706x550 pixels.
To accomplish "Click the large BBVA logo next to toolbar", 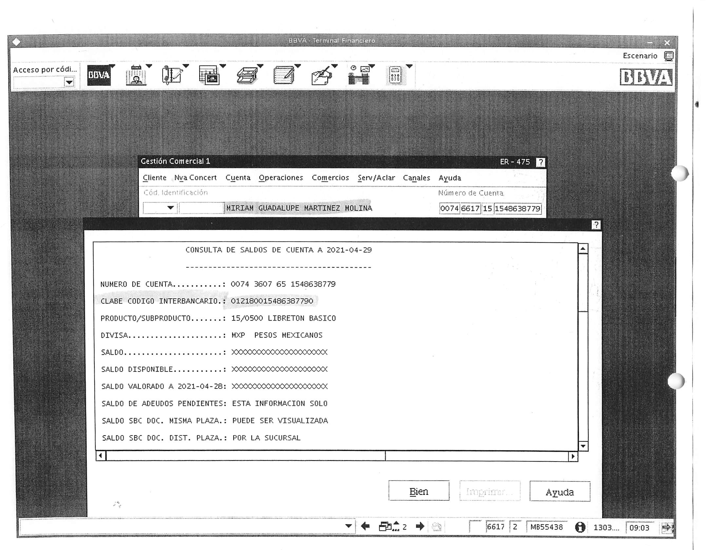I will tap(646, 77).
